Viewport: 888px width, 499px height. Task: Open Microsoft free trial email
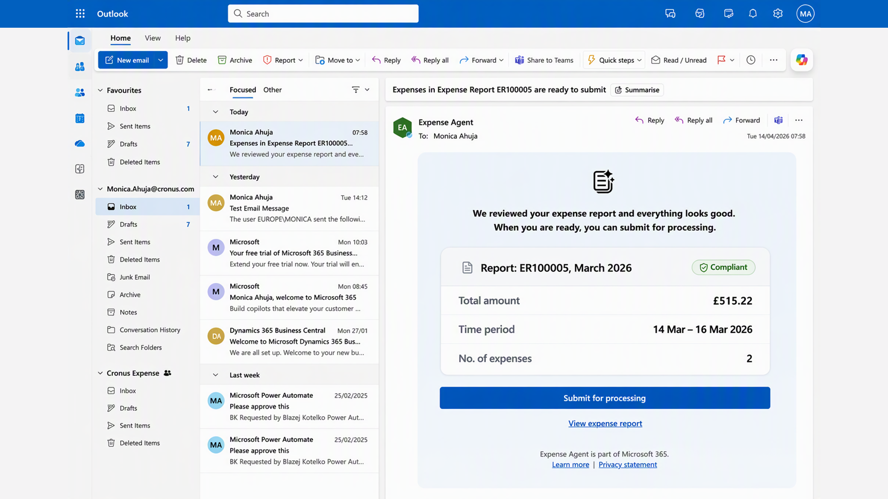[x=290, y=253]
